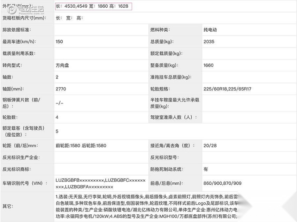
Task: Select the label 整备质量(kg):
Action: [164, 65]
